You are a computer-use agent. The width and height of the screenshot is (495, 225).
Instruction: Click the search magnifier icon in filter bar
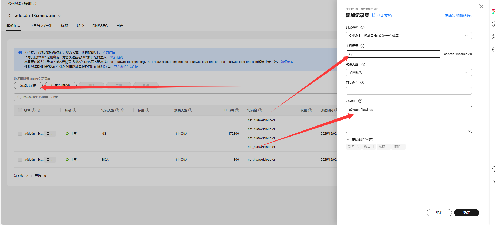click(19, 97)
